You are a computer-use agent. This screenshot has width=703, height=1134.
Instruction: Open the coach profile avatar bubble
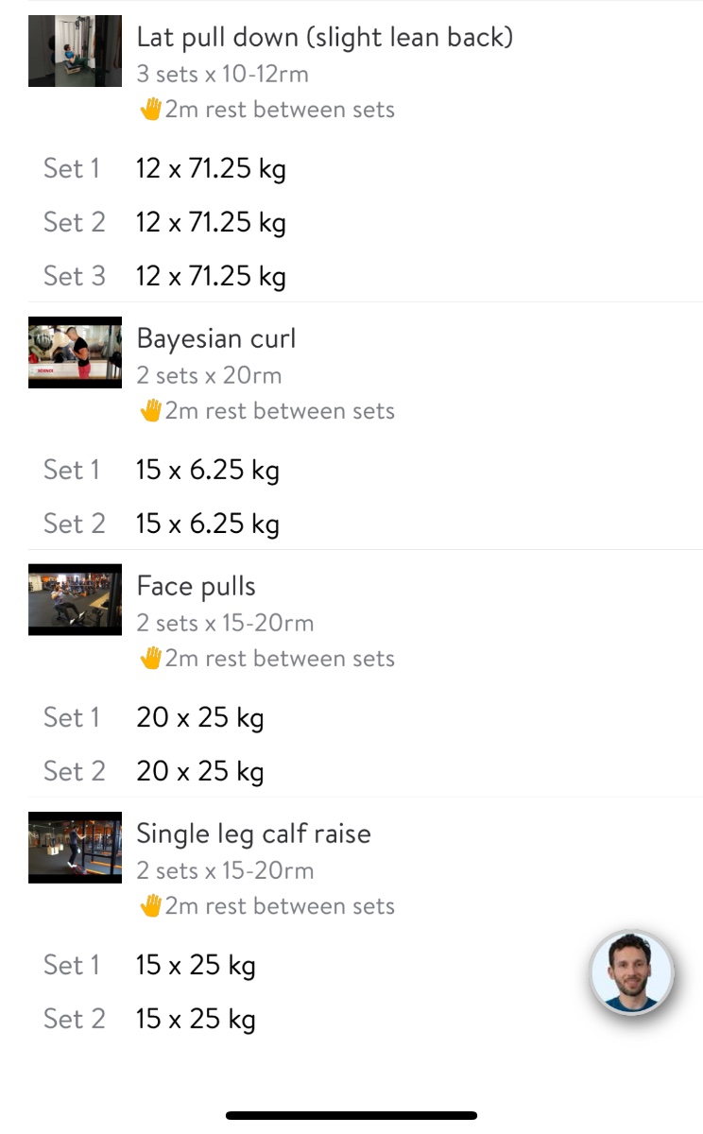pyautogui.click(x=631, y=973)
